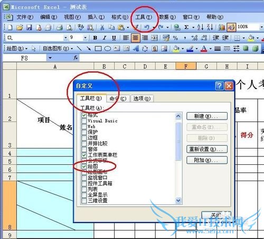
Task: Check the 并排比较 toolbar checkbox
Action: (84, 144)
